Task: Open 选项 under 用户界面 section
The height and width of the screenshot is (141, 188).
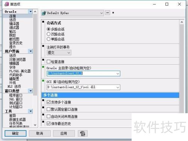Action: pyautogui.click(x=12, y=56)
